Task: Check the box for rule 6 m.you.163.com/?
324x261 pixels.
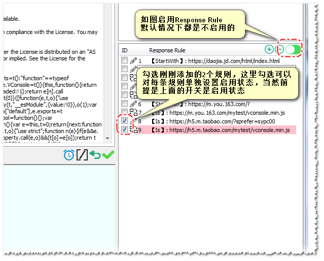Action: (x=124, y=103)
